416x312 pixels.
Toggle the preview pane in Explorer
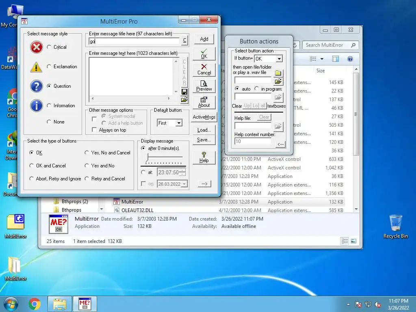[x=336, y=59]
